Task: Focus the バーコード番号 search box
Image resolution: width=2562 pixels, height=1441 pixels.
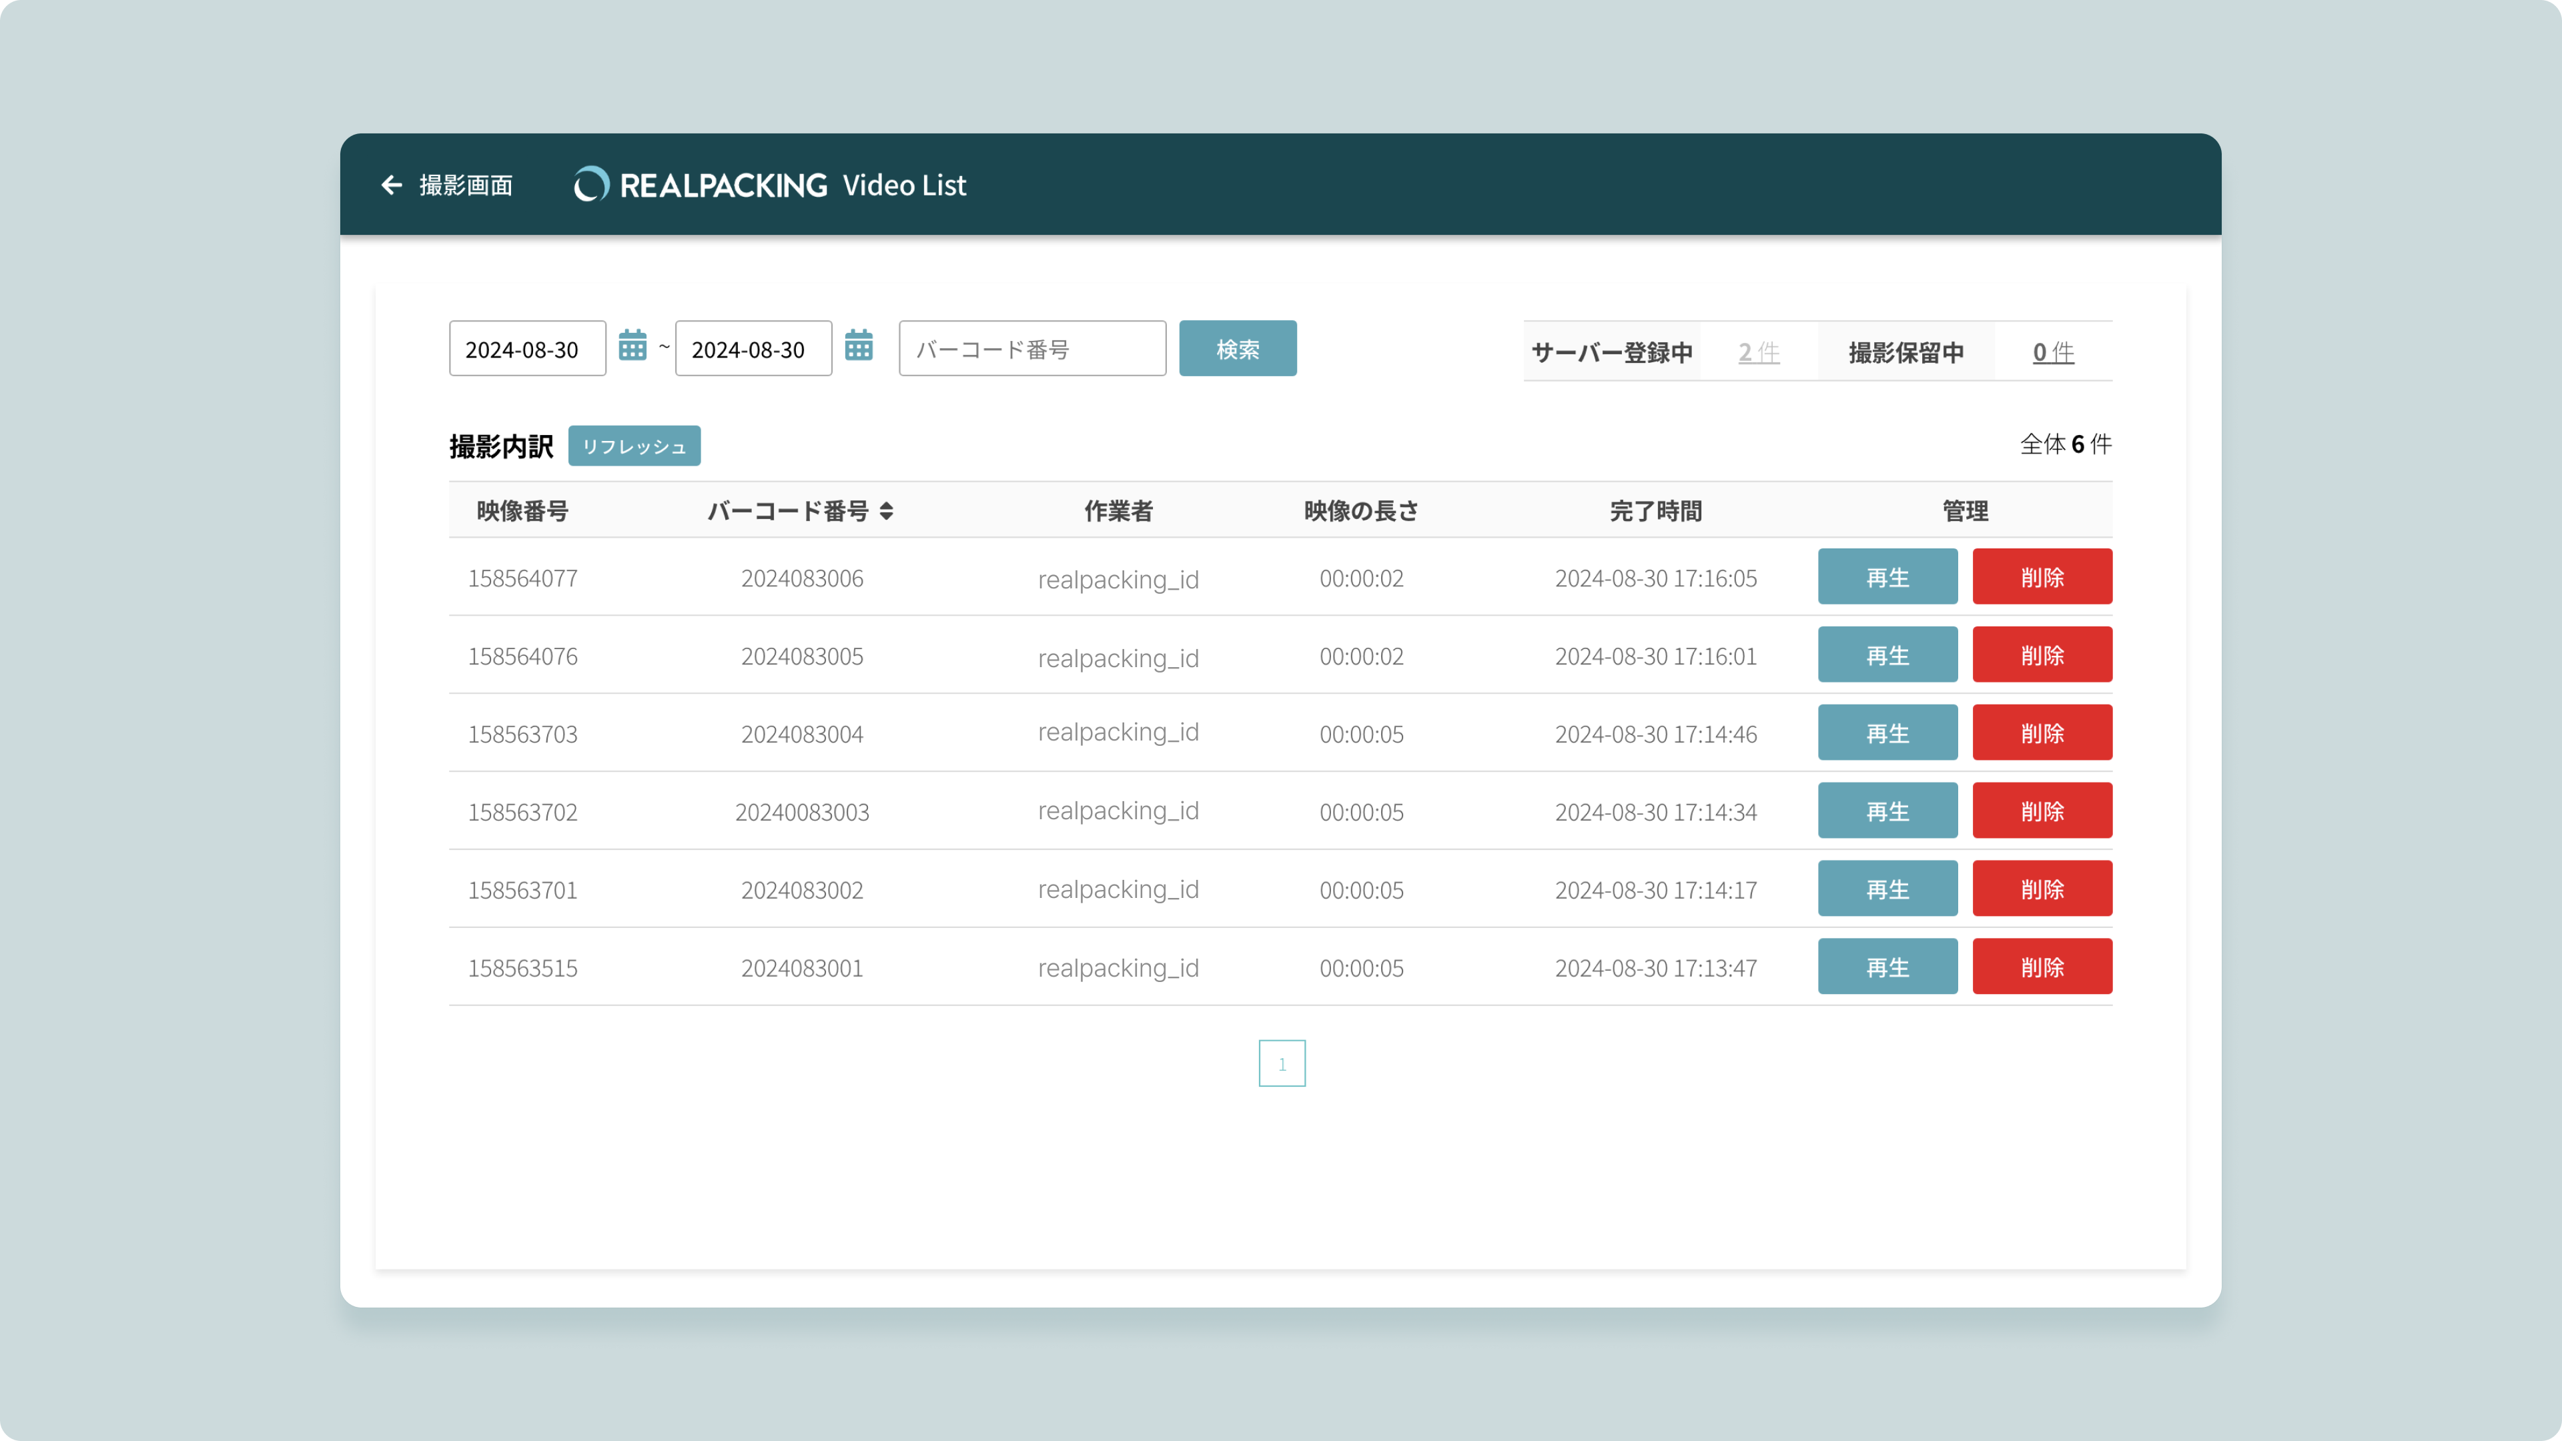Action: tap(1031, 349)
